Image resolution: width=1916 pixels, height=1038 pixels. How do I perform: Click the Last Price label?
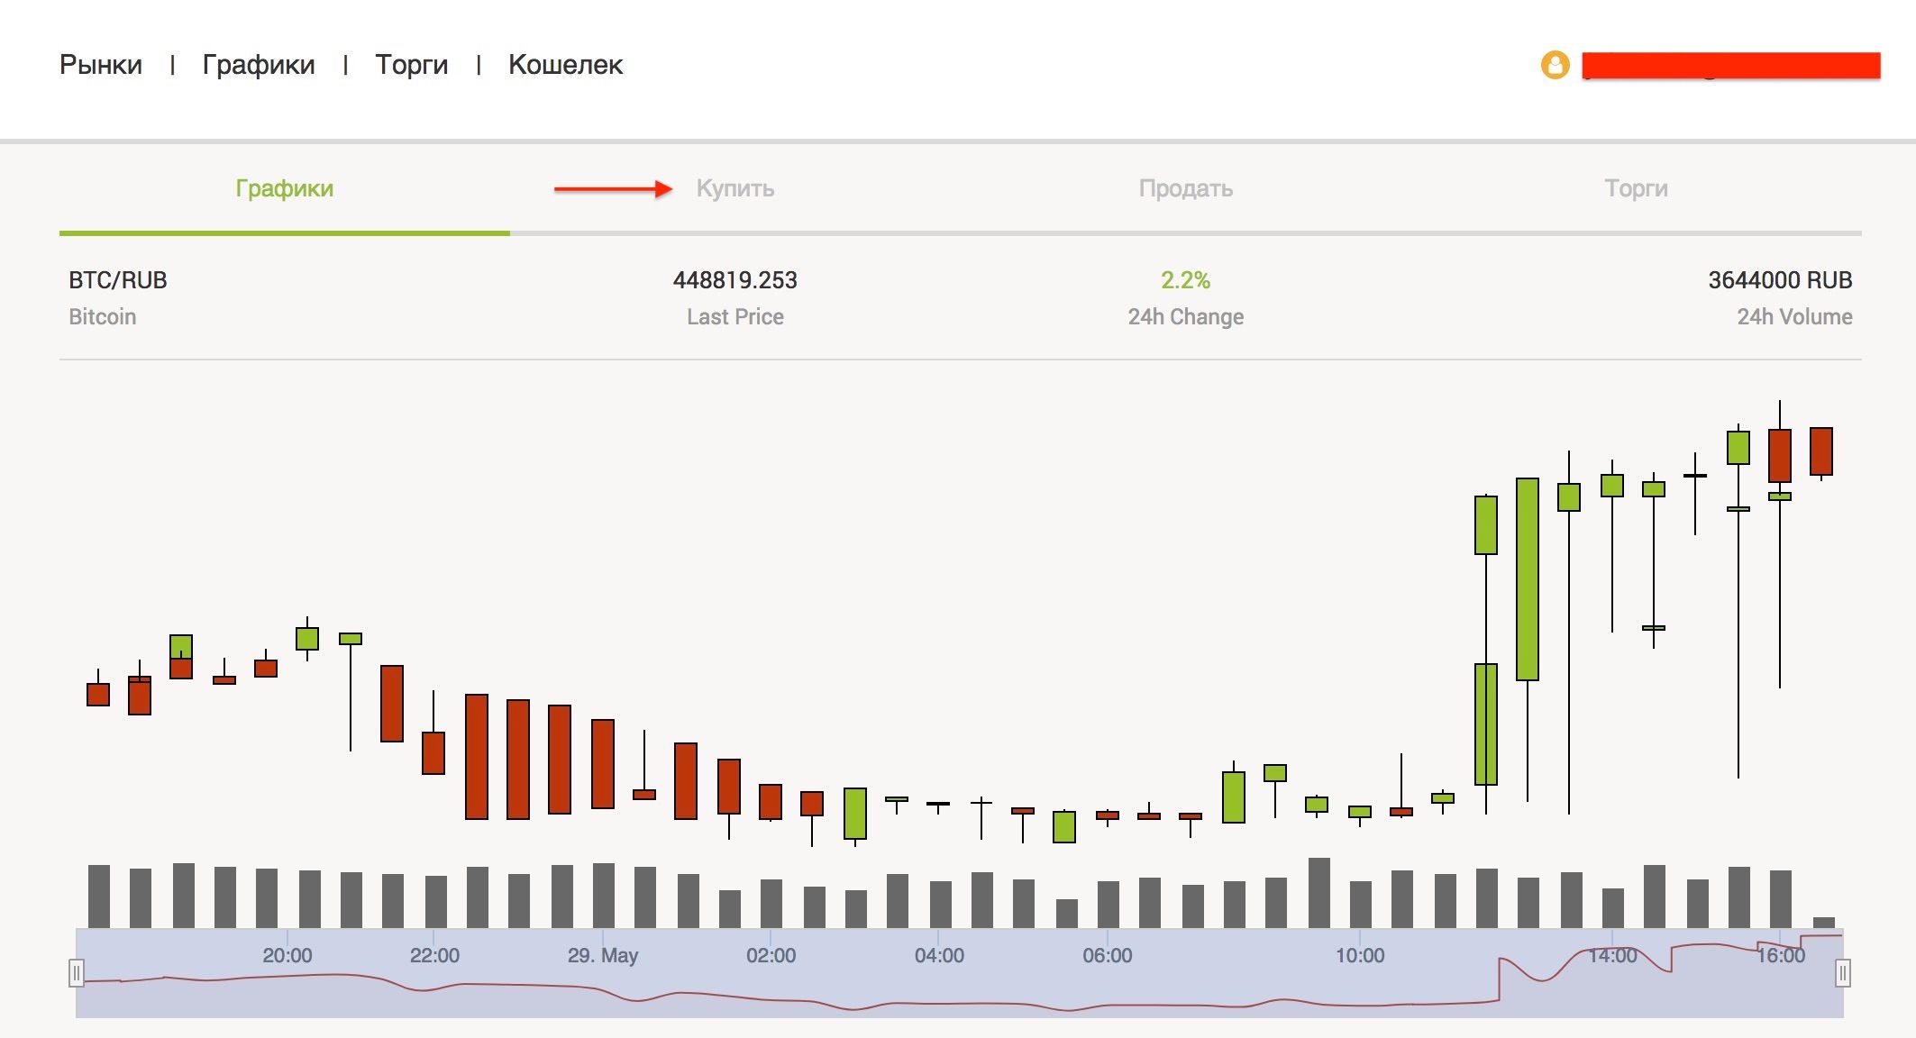pos(734,317)
